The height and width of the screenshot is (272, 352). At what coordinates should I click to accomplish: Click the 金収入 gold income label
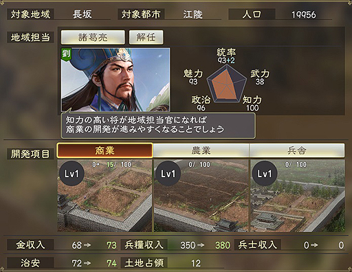coord(30,245)
